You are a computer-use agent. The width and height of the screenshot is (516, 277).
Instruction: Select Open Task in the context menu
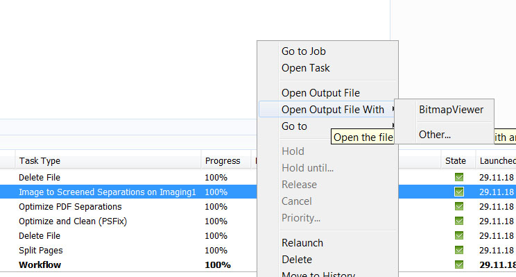coord(305,68)
